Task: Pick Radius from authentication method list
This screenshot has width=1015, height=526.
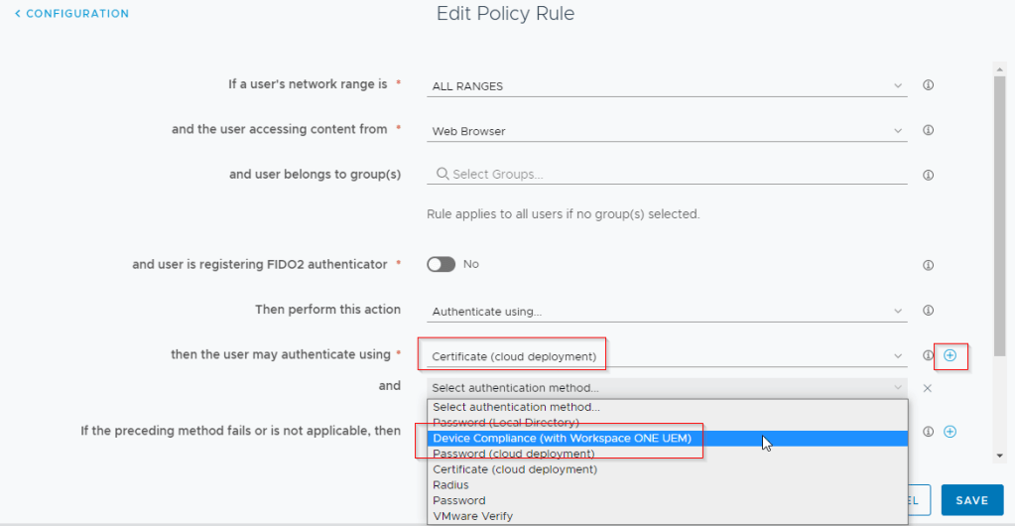Action: click(449, 485)
